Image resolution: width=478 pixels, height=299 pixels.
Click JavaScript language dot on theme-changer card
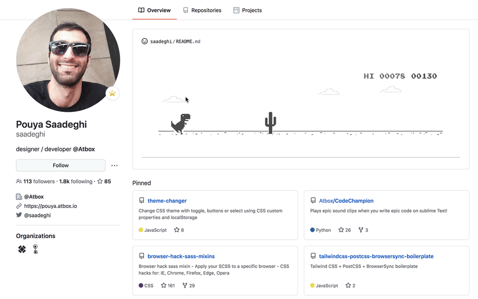point(141,230)
